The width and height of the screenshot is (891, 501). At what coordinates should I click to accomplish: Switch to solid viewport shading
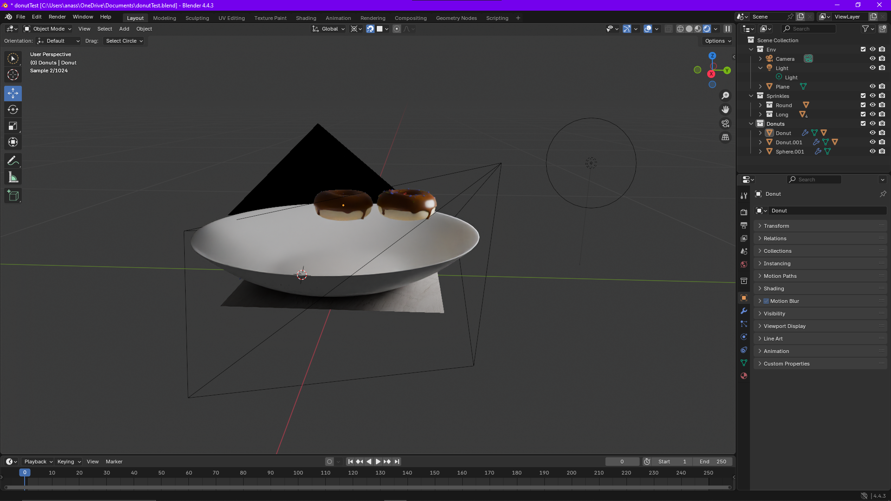coord(689,29)
